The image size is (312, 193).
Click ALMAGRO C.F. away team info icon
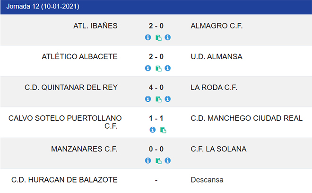point(167,37)
